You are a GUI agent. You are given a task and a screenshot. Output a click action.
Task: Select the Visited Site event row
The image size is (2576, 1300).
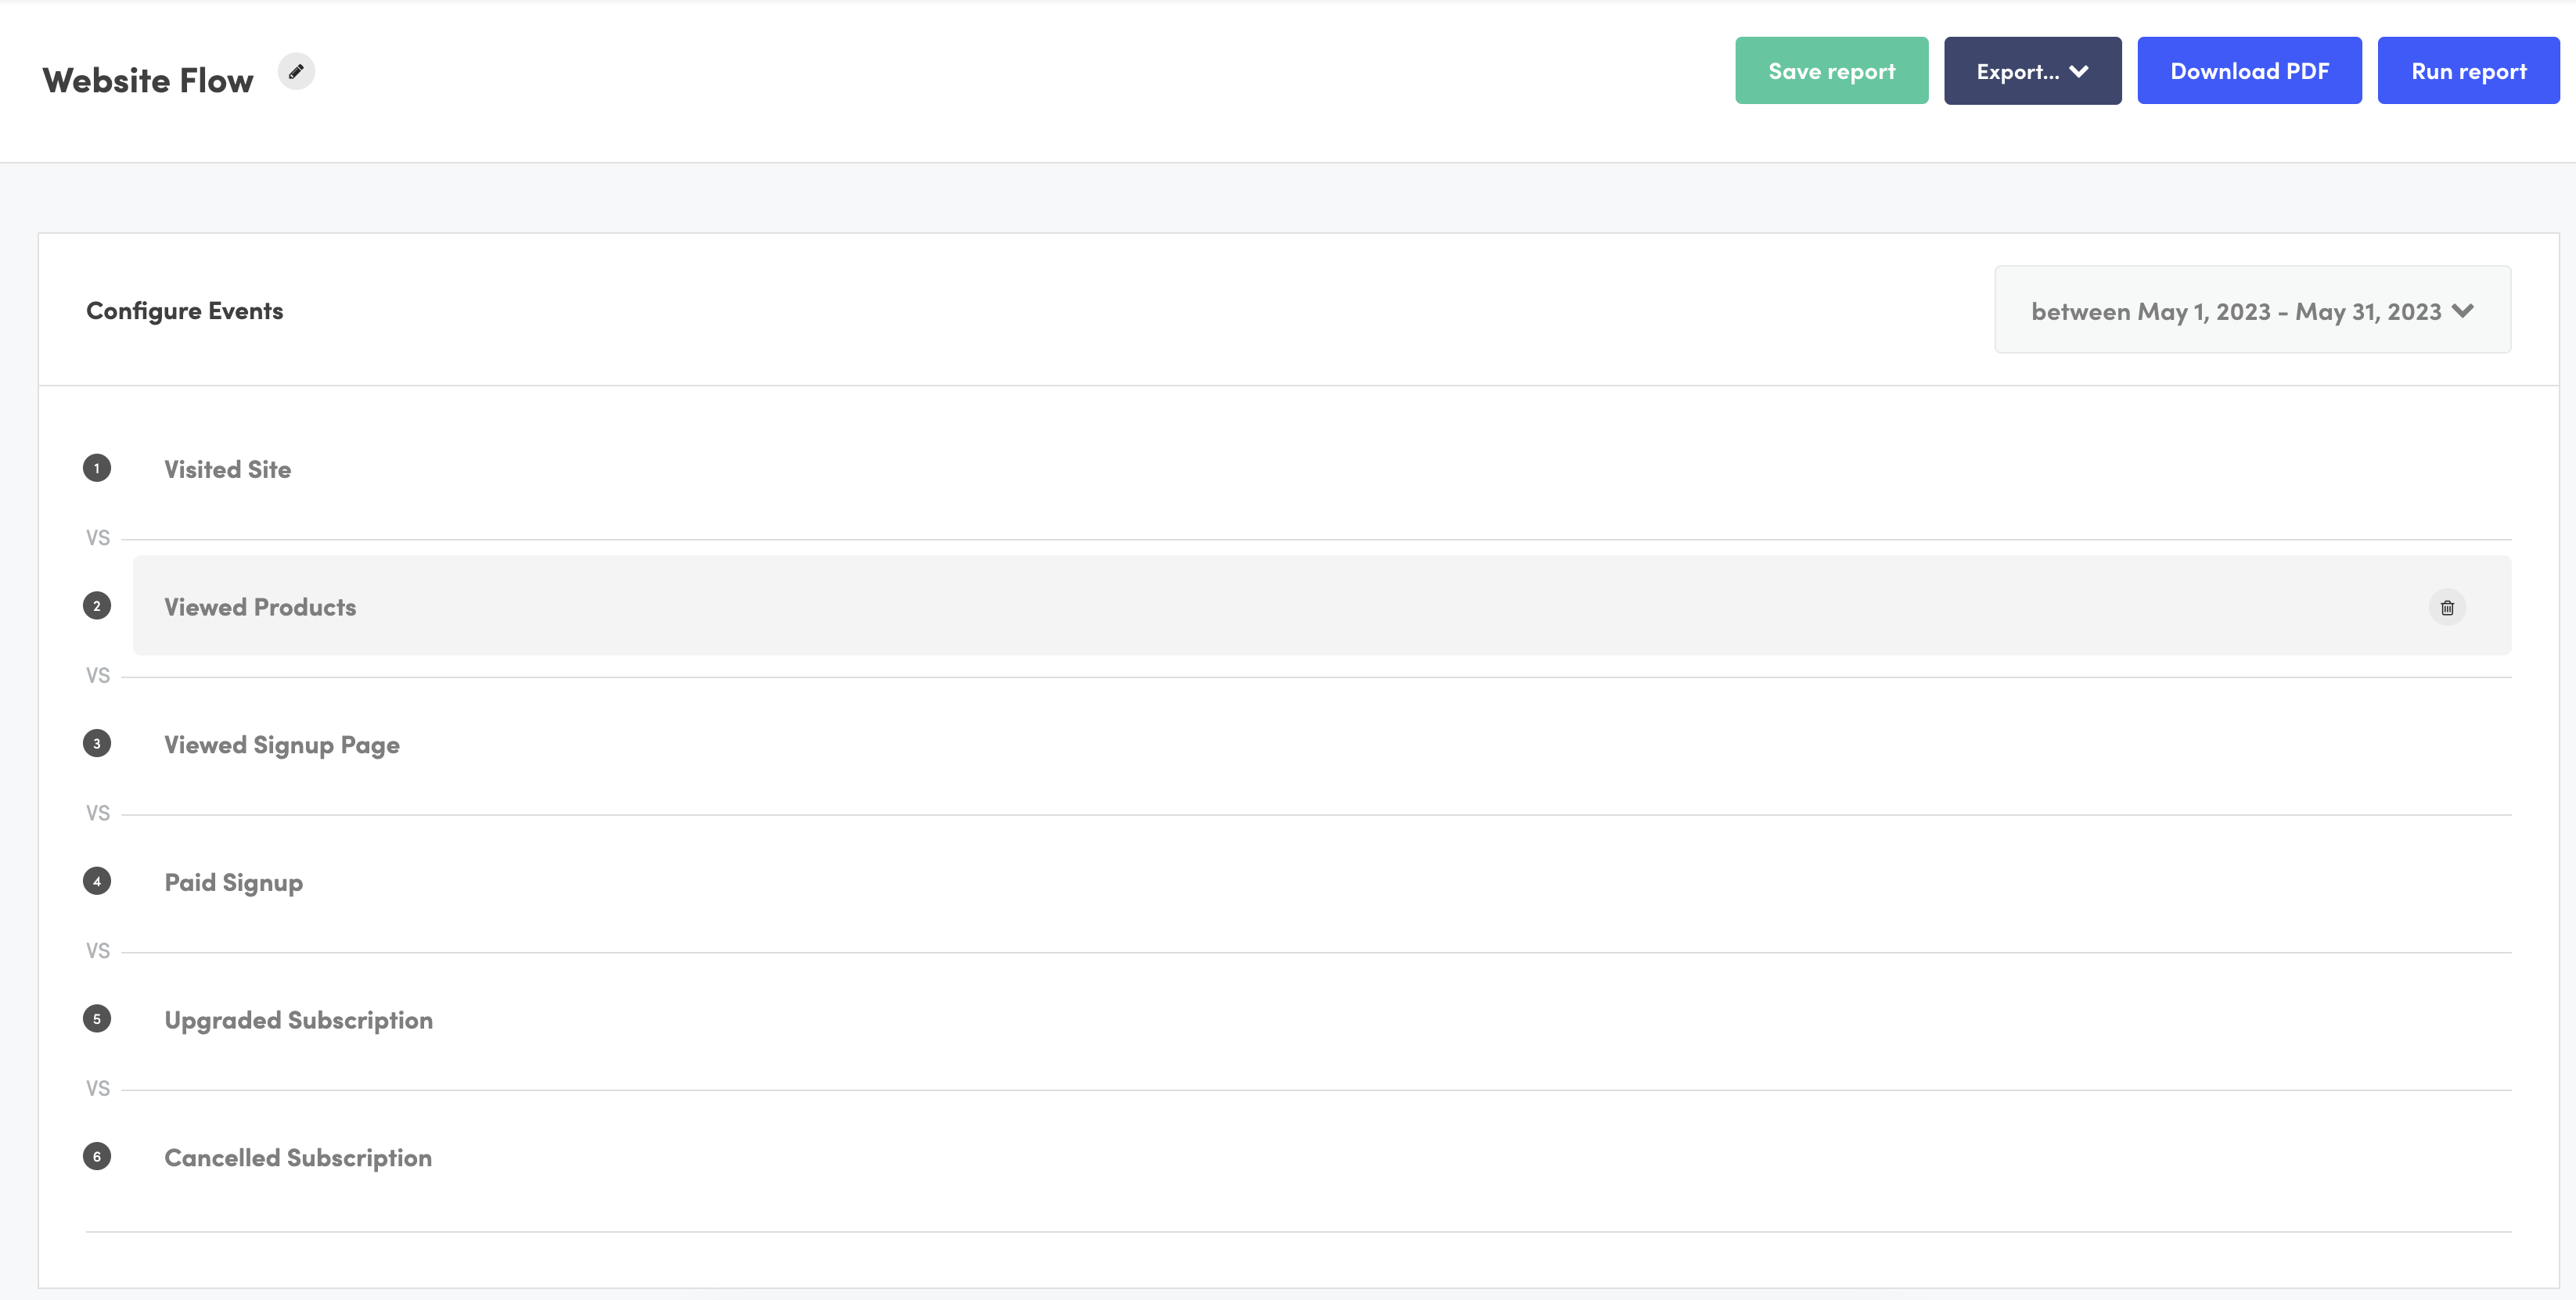coord(227,468)
